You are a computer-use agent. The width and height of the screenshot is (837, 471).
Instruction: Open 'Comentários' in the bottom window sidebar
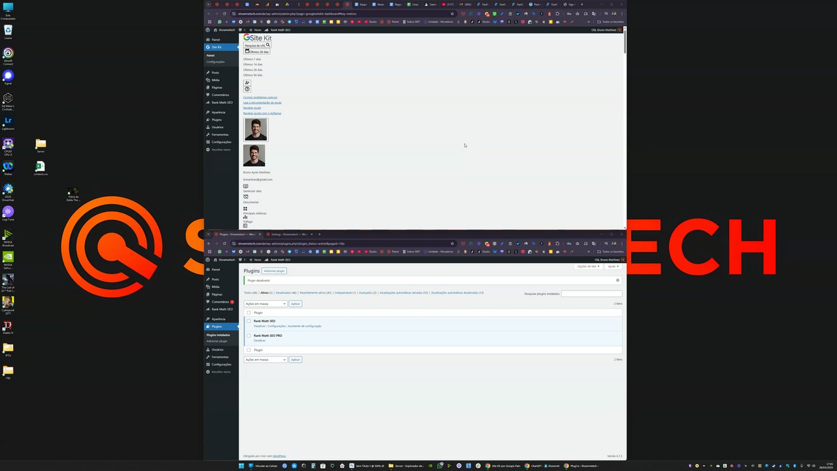point(221,302)
